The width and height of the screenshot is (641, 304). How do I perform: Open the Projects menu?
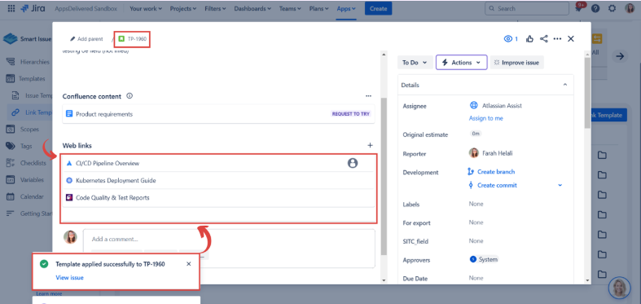point(183,8)
